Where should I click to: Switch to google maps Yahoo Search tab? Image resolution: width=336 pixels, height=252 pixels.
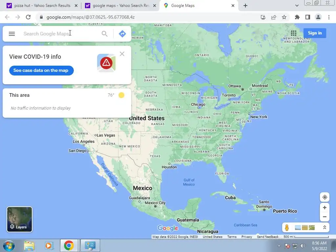120,6
